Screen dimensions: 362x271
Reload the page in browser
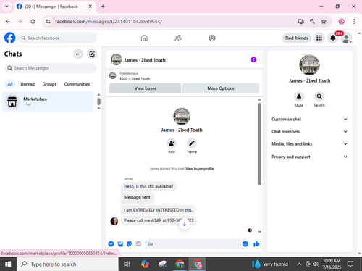[x=33, y=22]
